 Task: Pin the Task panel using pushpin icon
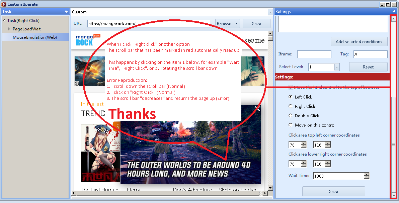(x=66, y=11)
